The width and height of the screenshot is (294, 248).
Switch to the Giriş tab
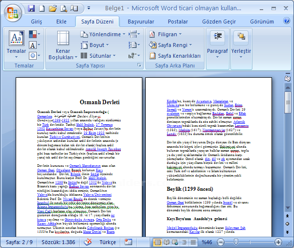pyautogui.click(x=36, y=22)
